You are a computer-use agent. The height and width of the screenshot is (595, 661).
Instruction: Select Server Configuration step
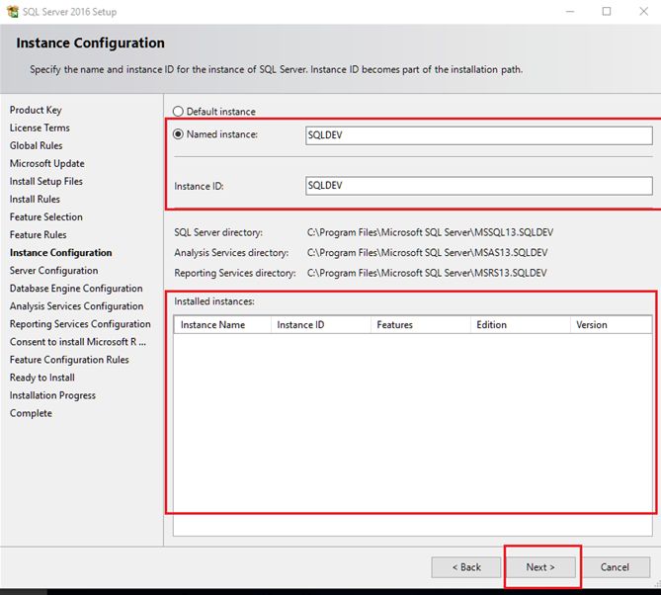pos(54,270)
